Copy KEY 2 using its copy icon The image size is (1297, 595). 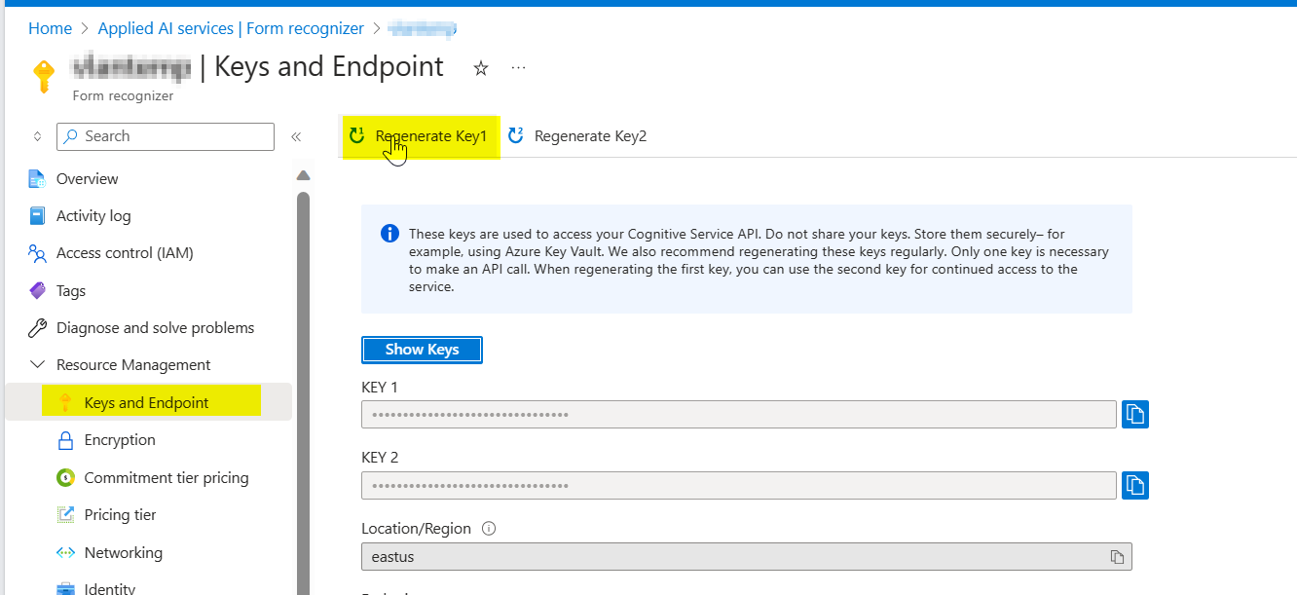click(1134, 485)
